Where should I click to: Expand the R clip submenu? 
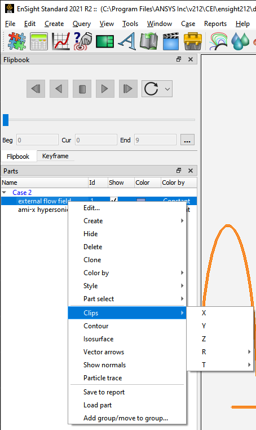click(220, 352)
